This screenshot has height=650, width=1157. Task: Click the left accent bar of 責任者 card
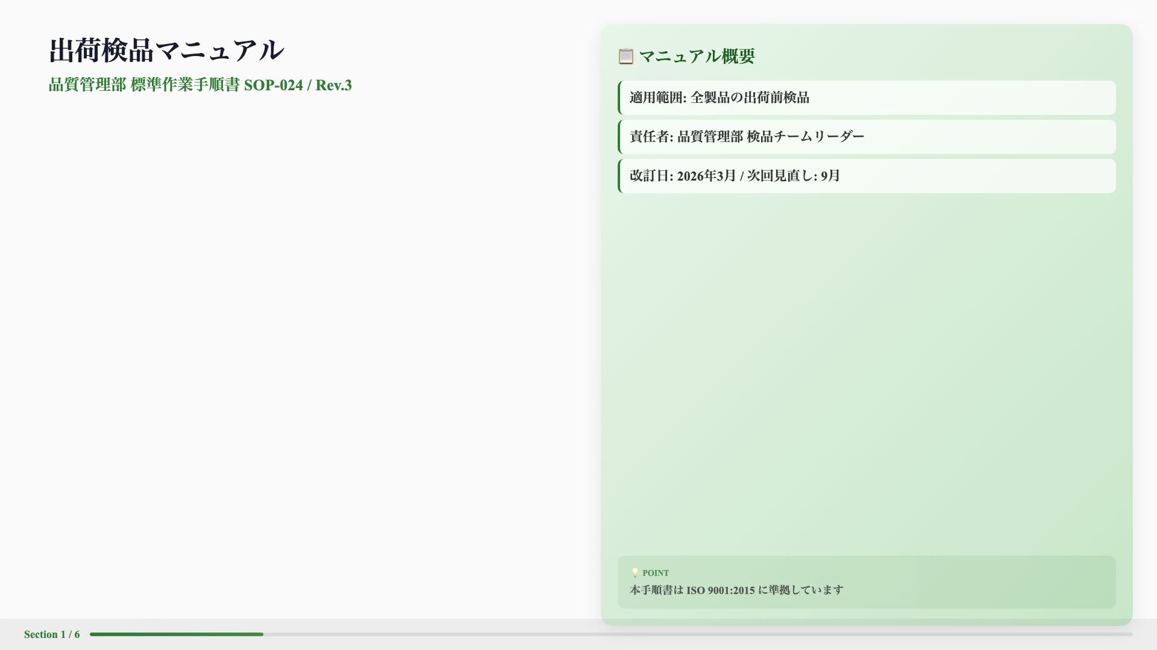[x=620, y=137]
